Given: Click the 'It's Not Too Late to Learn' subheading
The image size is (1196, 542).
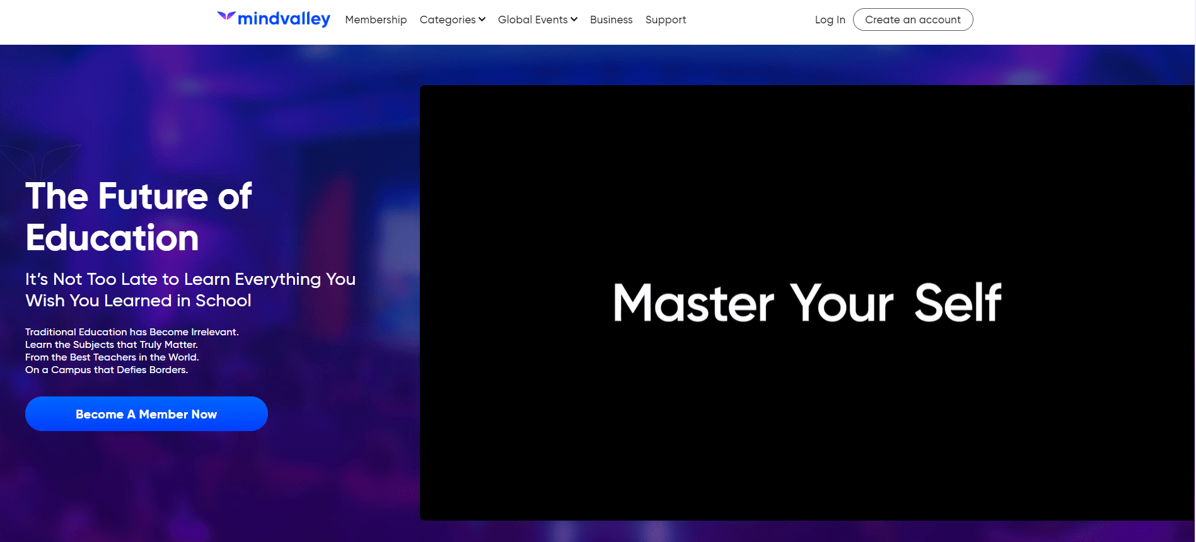Looking at the screenshot, I should 190,289.
